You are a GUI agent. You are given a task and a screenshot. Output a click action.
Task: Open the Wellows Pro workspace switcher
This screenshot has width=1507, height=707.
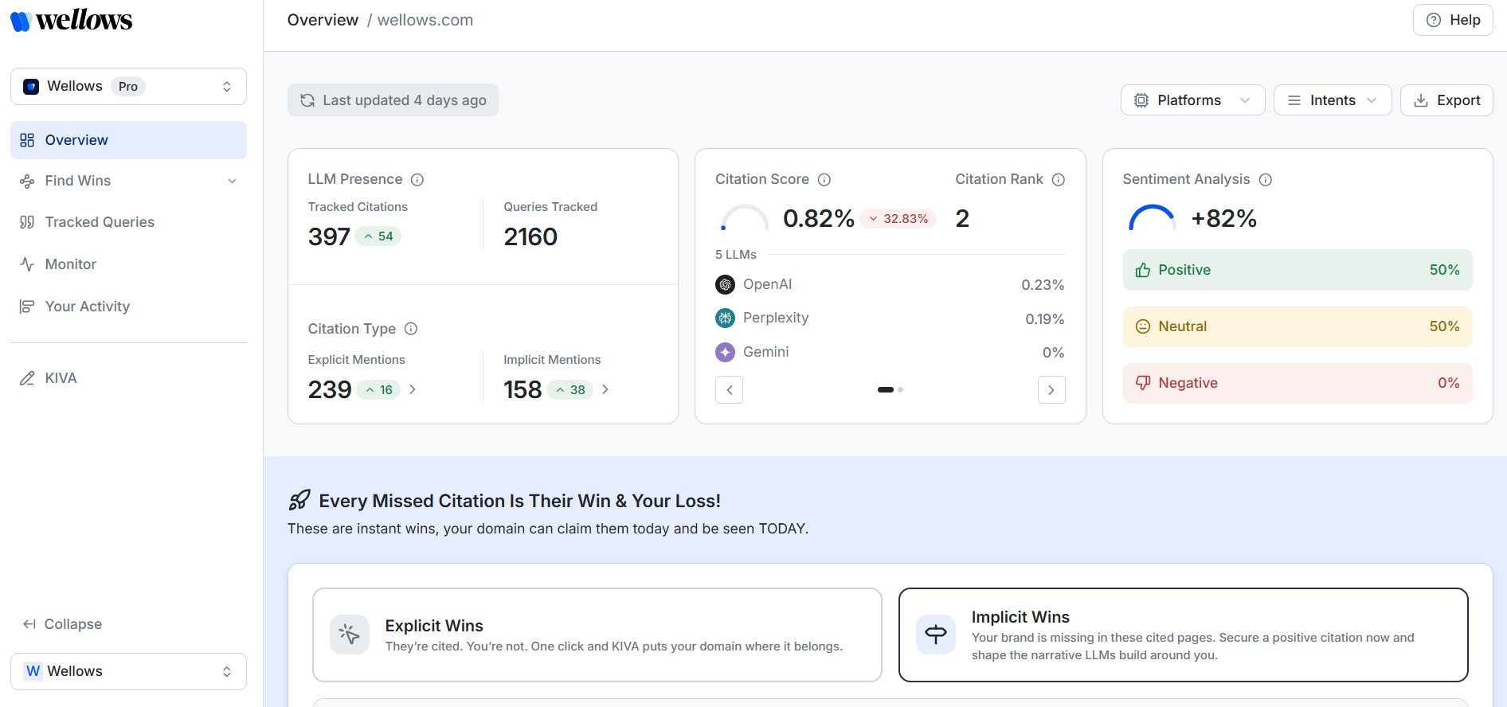[x=128, y=86]
